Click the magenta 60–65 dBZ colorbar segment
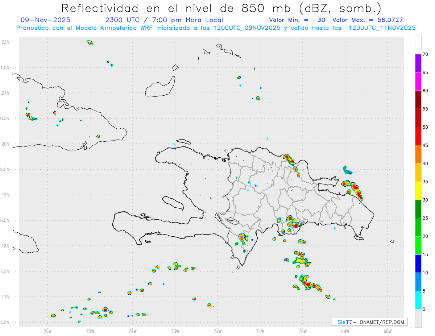This screenshot has width=435, height=336. tap(418, 82)
